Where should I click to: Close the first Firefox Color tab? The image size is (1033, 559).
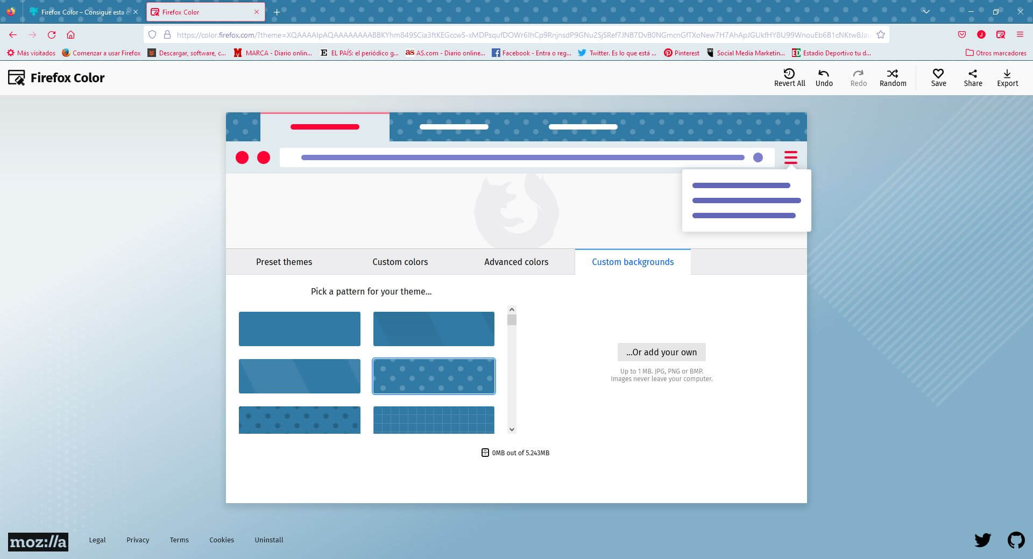(136, 12)
